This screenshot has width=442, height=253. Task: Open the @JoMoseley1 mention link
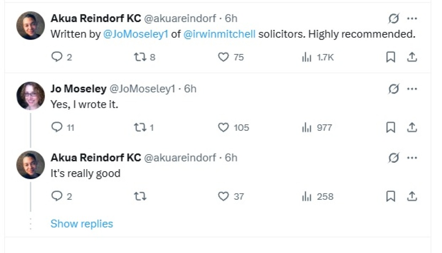tap(136, 34)
